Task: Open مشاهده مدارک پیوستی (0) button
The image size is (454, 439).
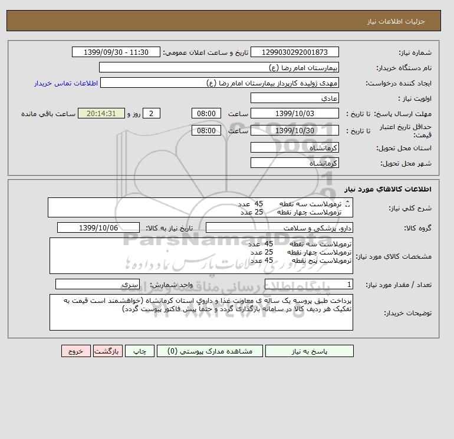Action: pos(210,351)
